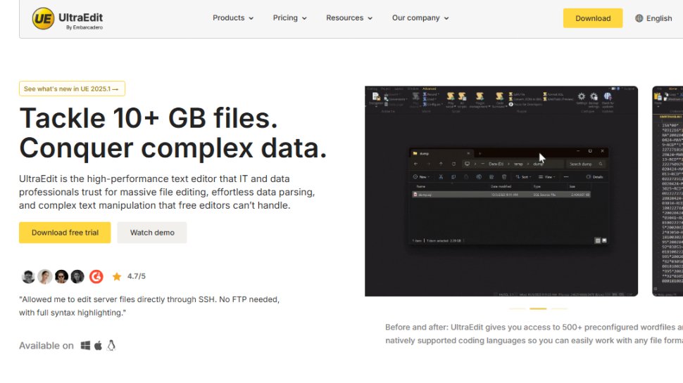
Task: Click the first reviewer avatar
Action: tap(28, 276)
